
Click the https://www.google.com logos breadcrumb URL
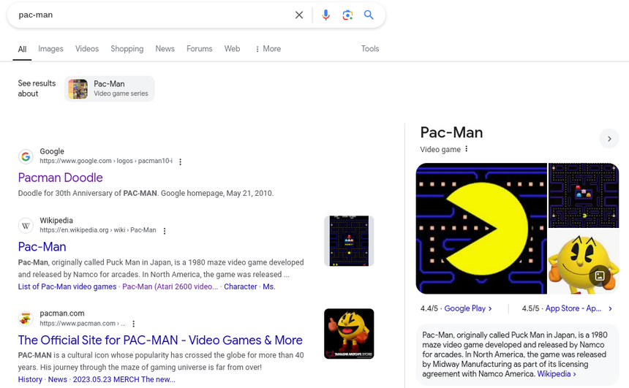tap(106, 161)
